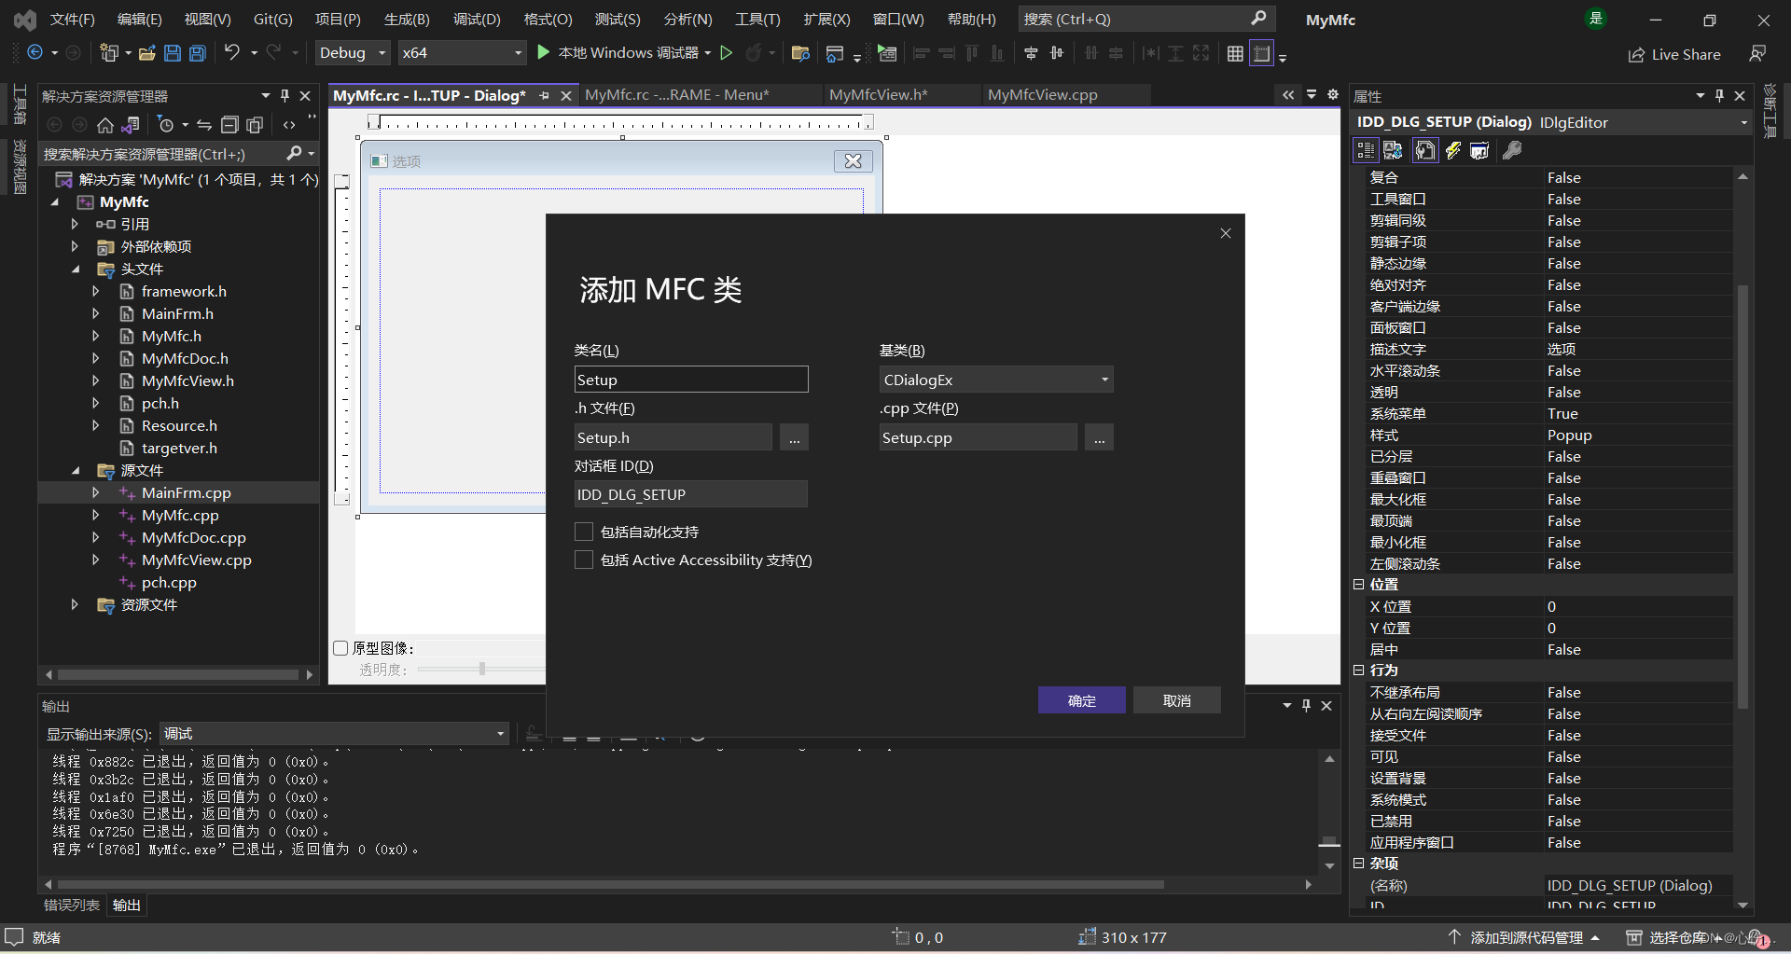
Task: Open the x64 platform dropdown
Action: point(463,53)
